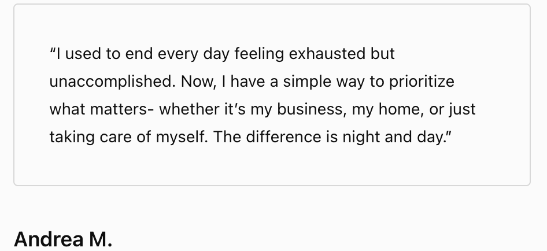Click the words "or just" ending the third line
This screenshot has height=251, width=547.
[453, 109]
